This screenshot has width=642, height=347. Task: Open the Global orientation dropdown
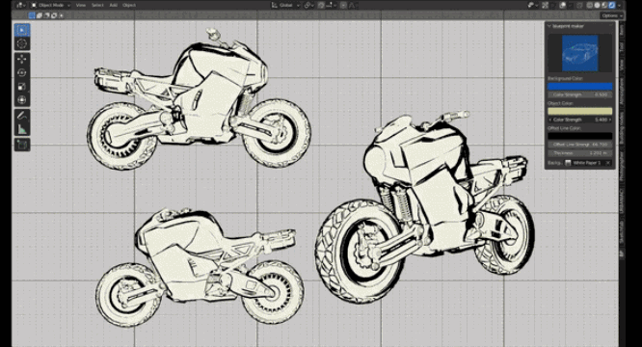285,6
